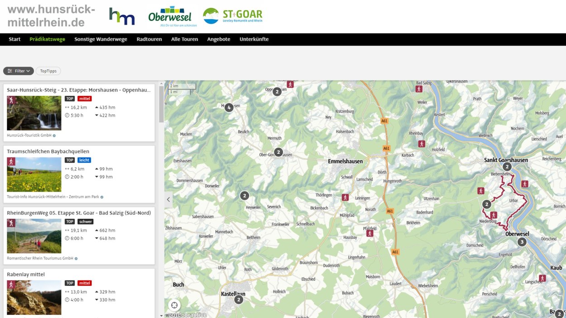Open Traumschleifchen Baybachquellen tour title
Screen dimensions: 566x318
48,152
